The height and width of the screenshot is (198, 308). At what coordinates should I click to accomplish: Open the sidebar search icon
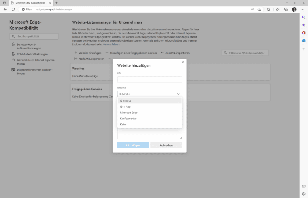(304, 17)
